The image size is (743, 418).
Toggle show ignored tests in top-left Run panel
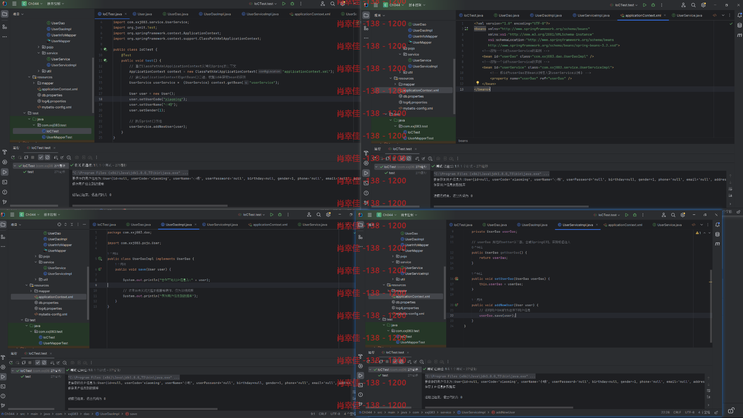pos(47,158)
